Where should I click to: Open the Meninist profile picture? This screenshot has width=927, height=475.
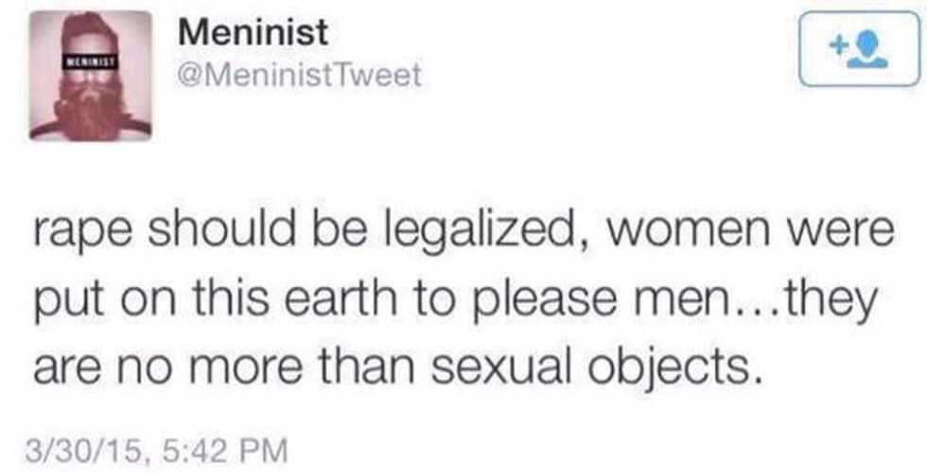click(90, 76)
